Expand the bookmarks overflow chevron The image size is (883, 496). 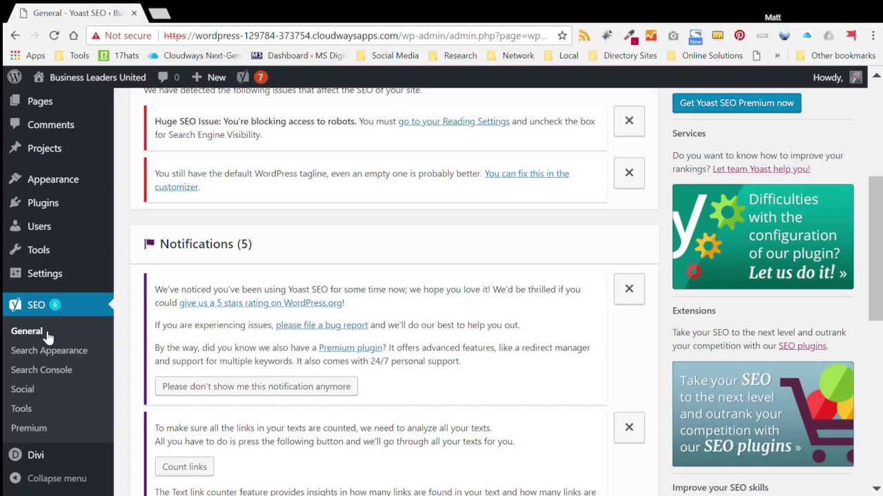(x=777, y=56)
